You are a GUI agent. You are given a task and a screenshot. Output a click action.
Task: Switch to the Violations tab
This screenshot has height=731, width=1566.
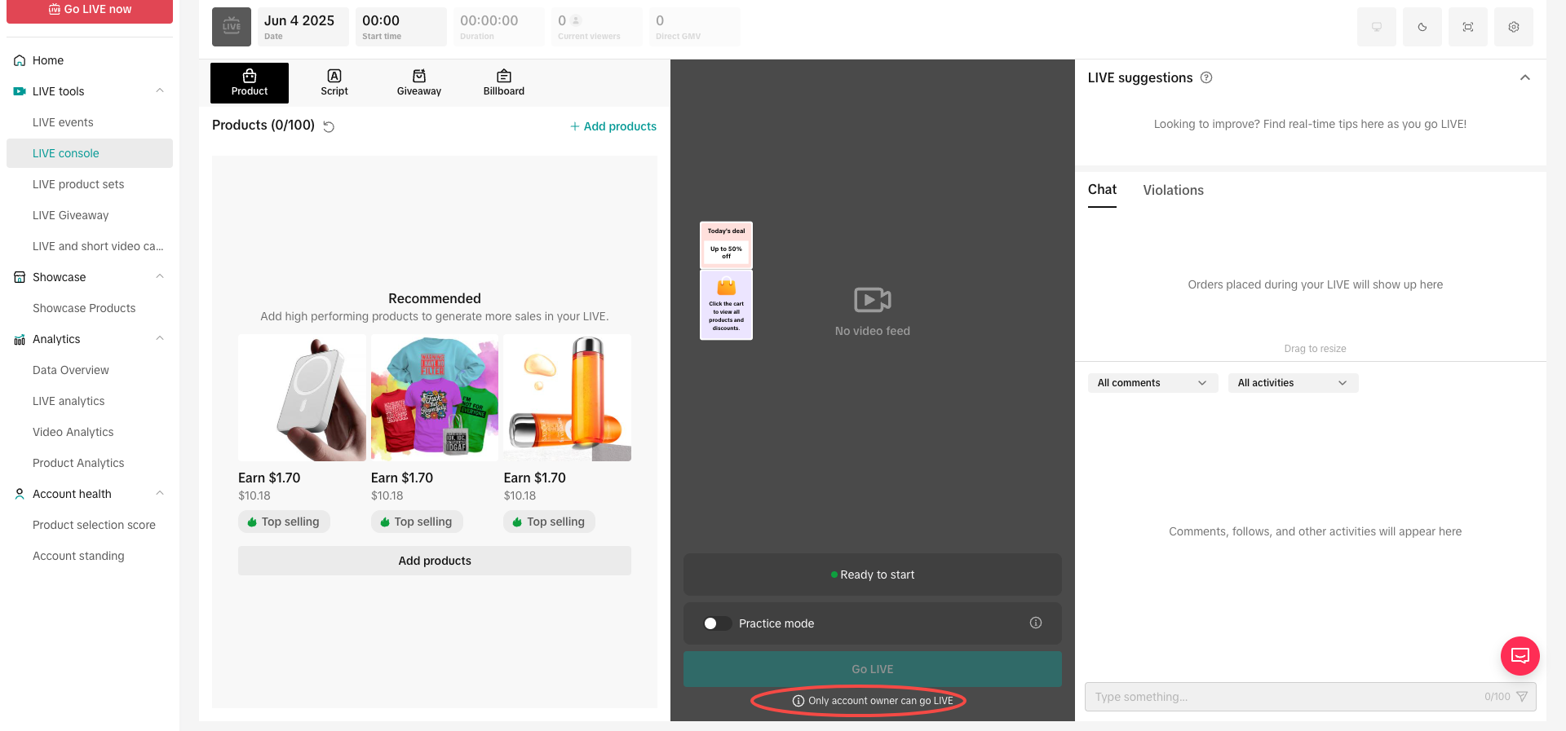[x=1173, y=190]
